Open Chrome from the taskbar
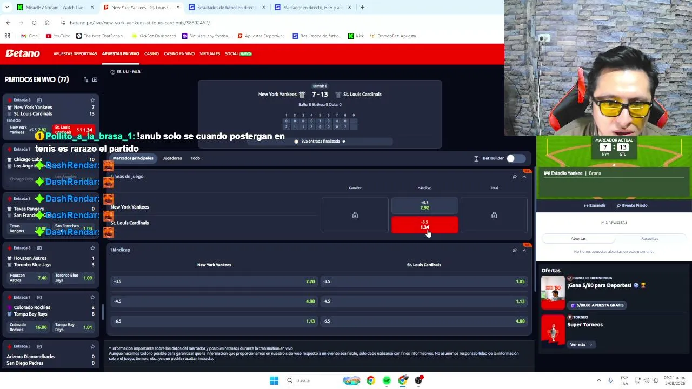Screen dimensions: 692x389 coord(370,380)
